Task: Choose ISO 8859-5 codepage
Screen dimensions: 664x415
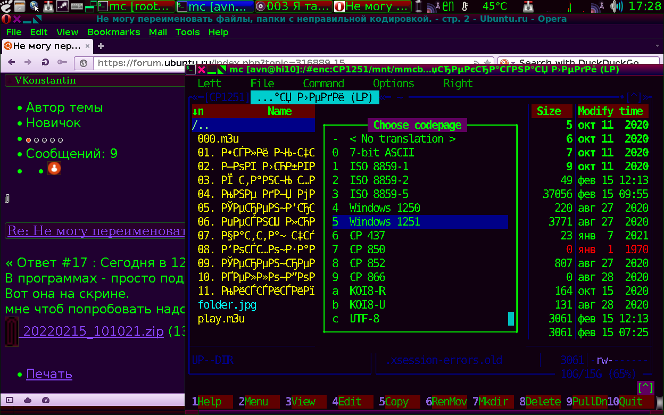Action: pos(419,194)
